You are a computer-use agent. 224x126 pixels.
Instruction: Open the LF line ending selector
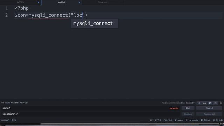point(151,120)
